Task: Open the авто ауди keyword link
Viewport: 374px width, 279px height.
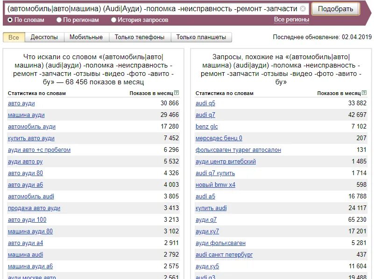Action: click(x=21, y=103)
